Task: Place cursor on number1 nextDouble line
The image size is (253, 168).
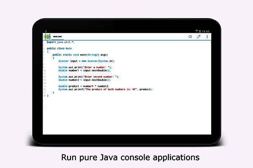Action: (84, 70)
